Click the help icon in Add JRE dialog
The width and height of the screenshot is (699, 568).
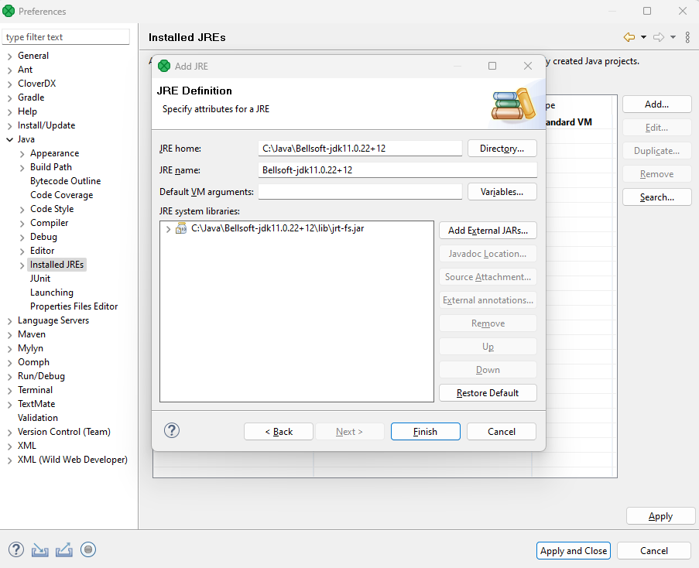172,431
